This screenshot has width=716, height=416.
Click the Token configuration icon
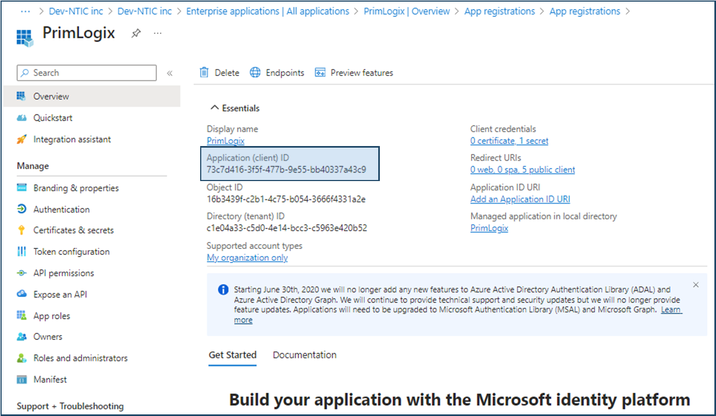pyautogui.click(x=22, y=252)
